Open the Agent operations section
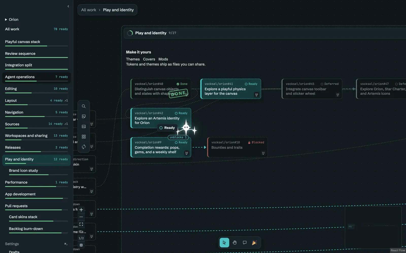This screenshot has height=253, width=406. pos(36,77)
